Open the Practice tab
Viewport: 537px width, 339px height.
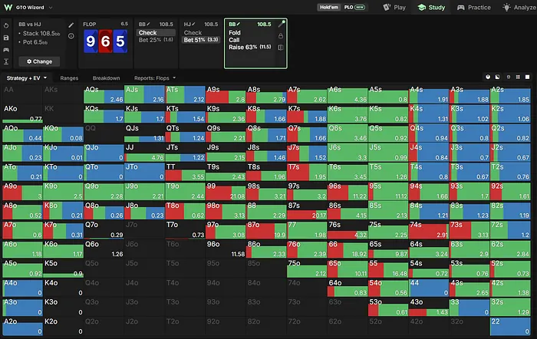pyautogui.click(x=474, y=7)
